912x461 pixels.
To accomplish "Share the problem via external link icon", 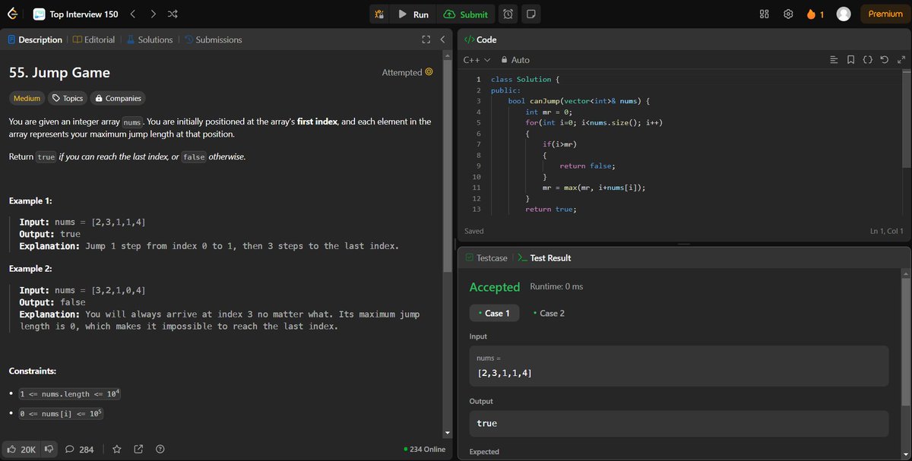I will (138, 449).
